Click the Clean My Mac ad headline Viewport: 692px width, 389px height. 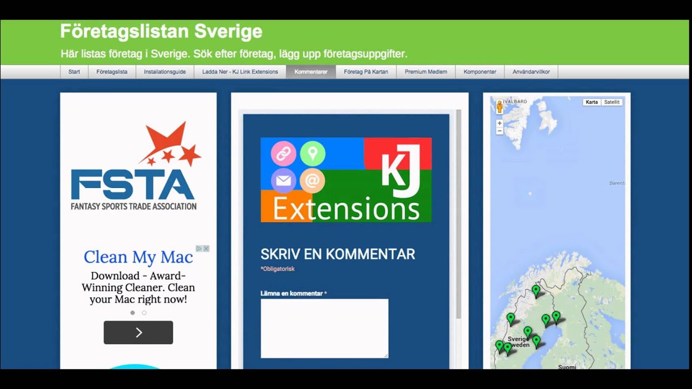(138, 257)
